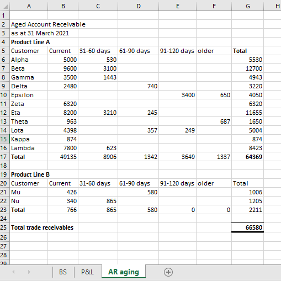The image size is (281, 281).
Task: Click Delta's 61-90 days value 740
Action: pos(138,86)
